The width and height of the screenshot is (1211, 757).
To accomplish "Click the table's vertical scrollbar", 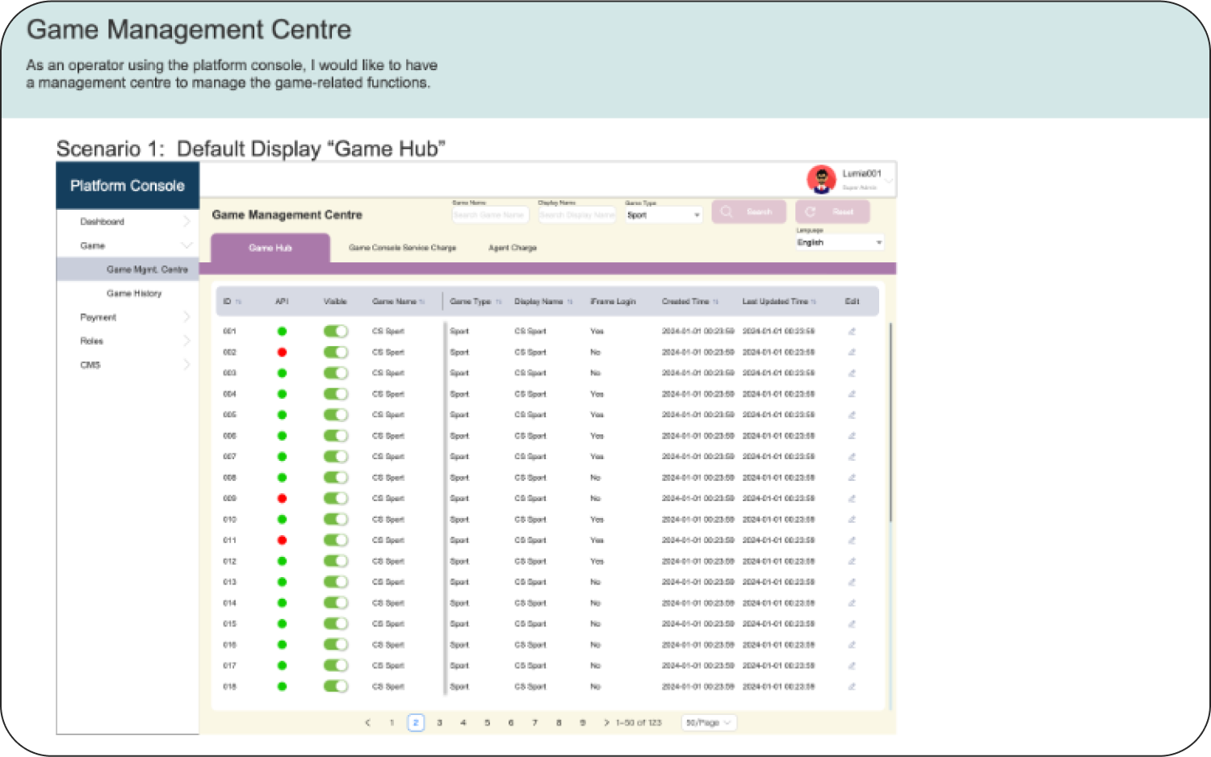I will (x=890, y=421).
